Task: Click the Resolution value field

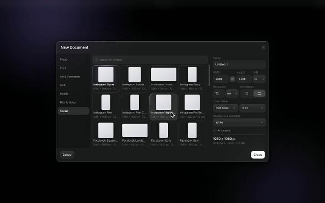Action: pos(219,94)
